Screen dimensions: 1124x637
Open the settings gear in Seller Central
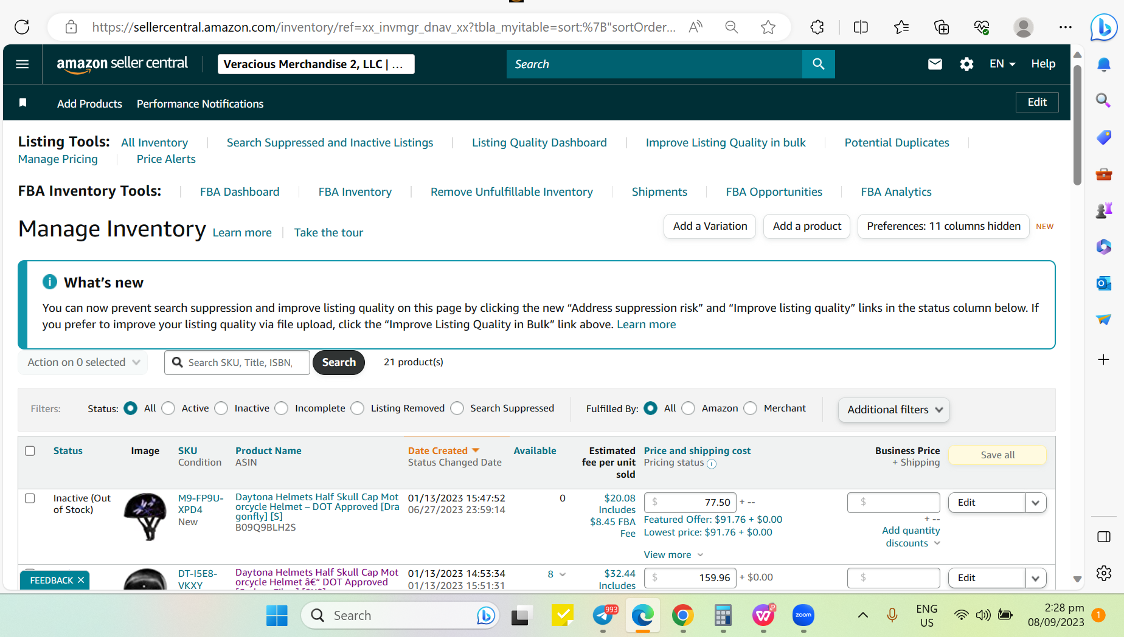coord(966,64)
